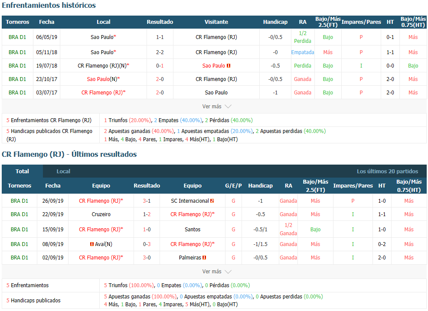Click Impares/Pares header in recent results table
Image resolution: width=428 pixels, height=311 pixels.
tap(353, 186)
